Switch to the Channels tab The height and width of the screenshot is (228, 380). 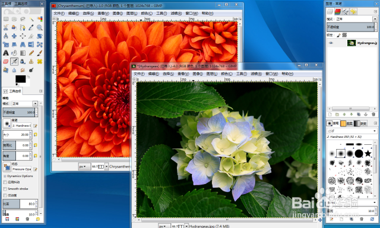pos(338,11)
